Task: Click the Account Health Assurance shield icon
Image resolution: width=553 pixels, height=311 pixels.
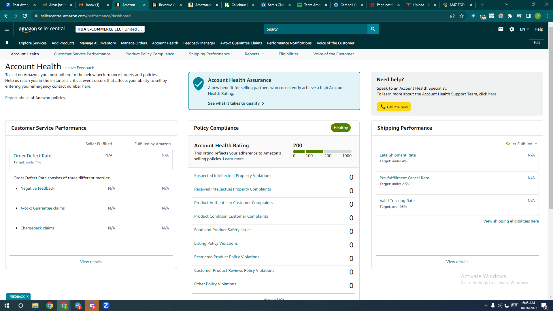Action: click(199, 84)
